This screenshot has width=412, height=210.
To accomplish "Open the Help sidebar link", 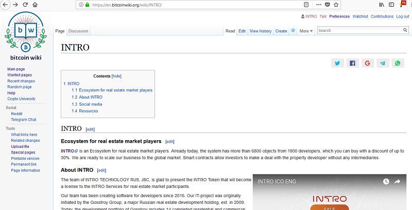I will (x=11, y=93).
